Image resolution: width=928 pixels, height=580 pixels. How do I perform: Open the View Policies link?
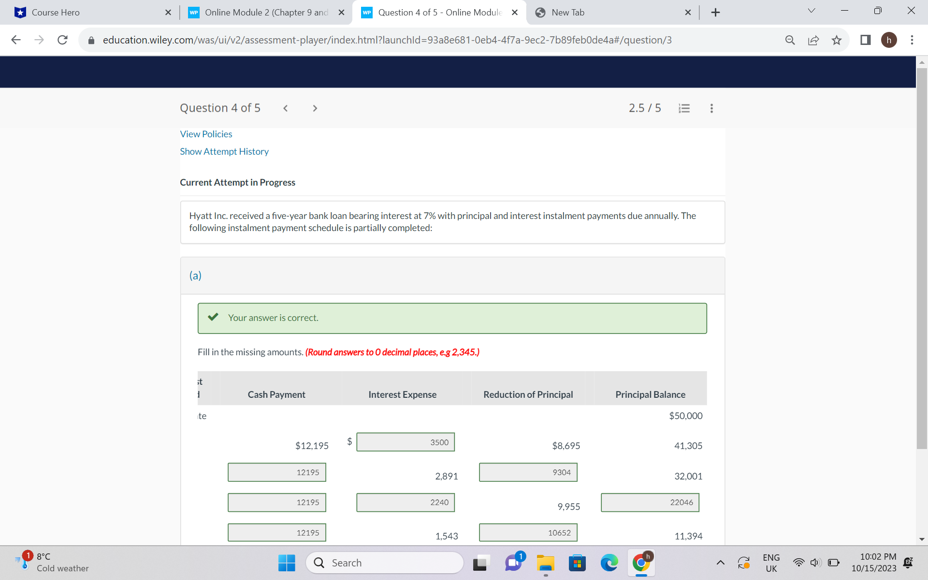(206, 134)
